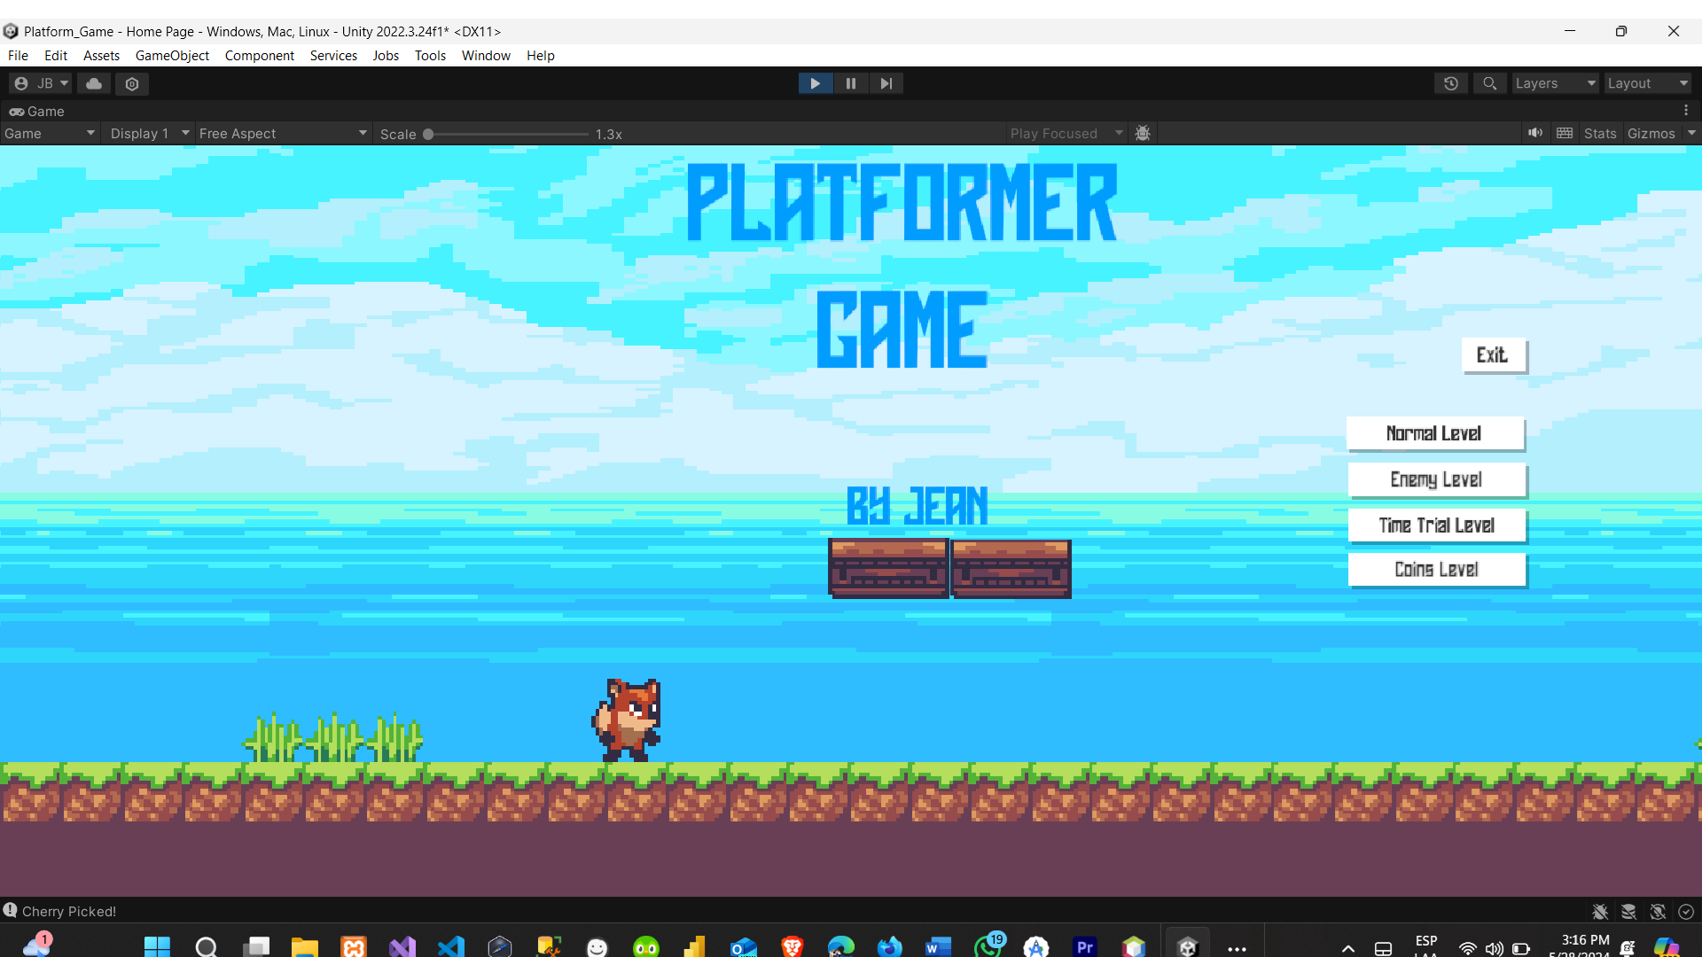
Task: Toggle the keyboard shortcuts icon in Game view
Action: click(1565, 133)
